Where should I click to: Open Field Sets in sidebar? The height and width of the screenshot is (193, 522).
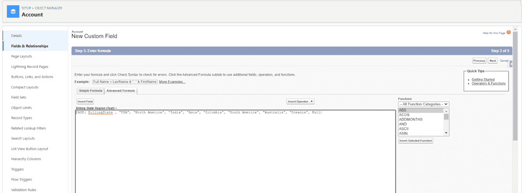tap(19, 97)
